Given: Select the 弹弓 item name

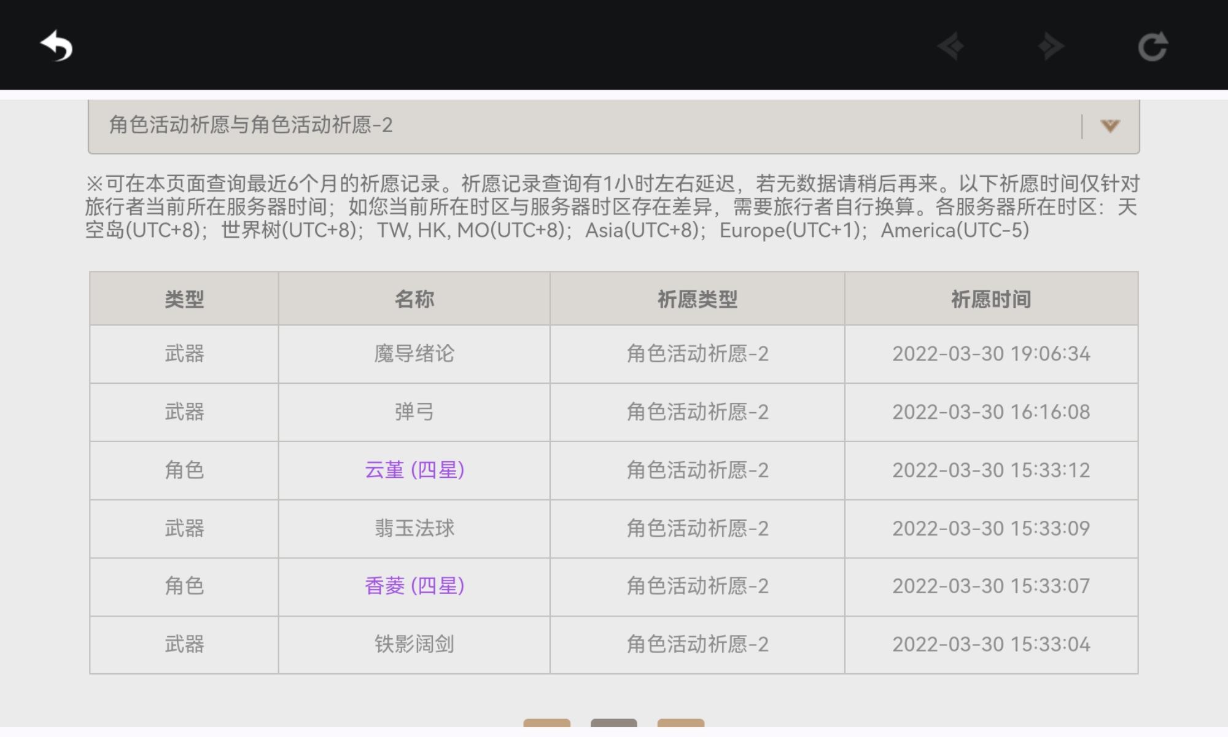Looking at the screenshot, I should click(x=414, y=411).
